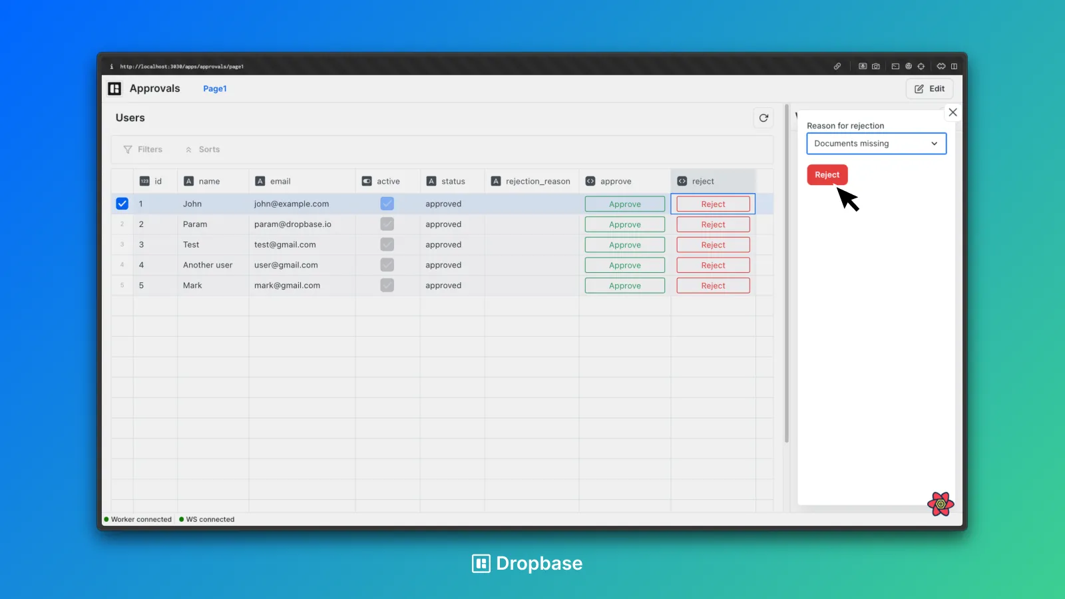Open Filters for the Users table
The width and height of the screenshot is (1065, 599).
pos(144,149)
